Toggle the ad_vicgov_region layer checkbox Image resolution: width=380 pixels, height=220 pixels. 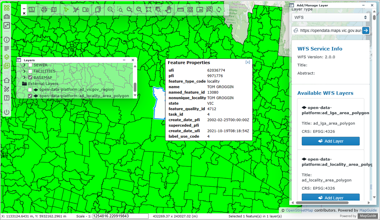(30, 90)
